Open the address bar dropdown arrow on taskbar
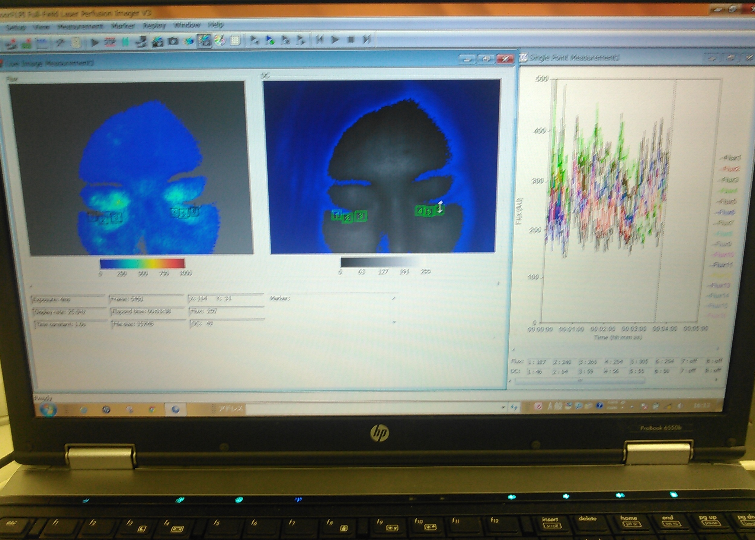Image resolution: width=755 pixels, height=540 pixels. click(503, 407)
